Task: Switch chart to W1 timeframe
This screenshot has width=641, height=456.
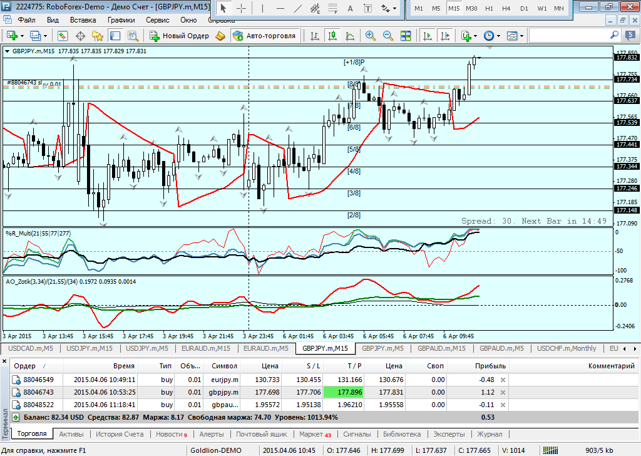Action: point(542,8)
